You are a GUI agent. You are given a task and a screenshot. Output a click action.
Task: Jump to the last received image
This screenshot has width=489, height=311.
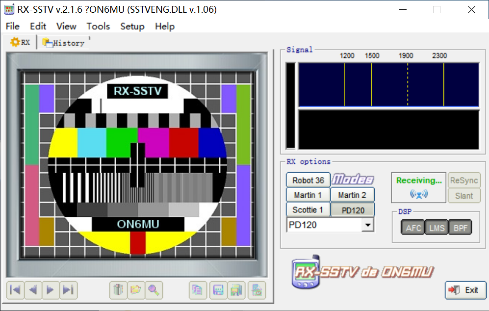tap(68, 290)
